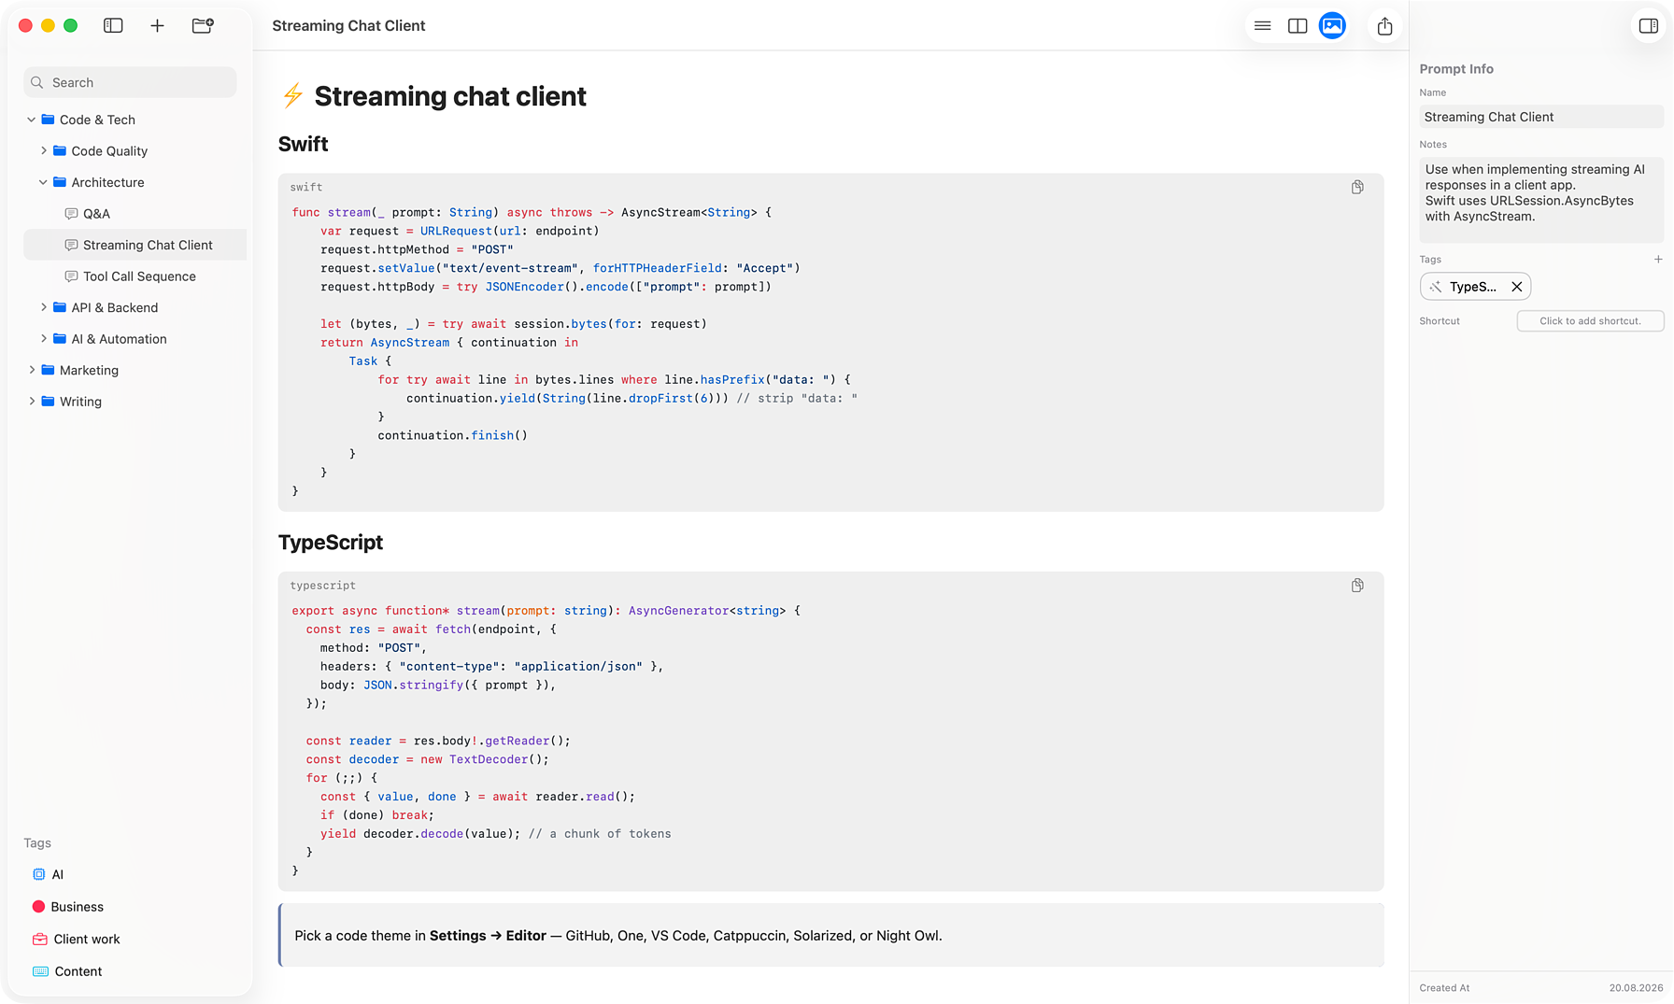Edit the Name field Streaming Chat Client
Screen dimensions: 1674x1004
1541,117
